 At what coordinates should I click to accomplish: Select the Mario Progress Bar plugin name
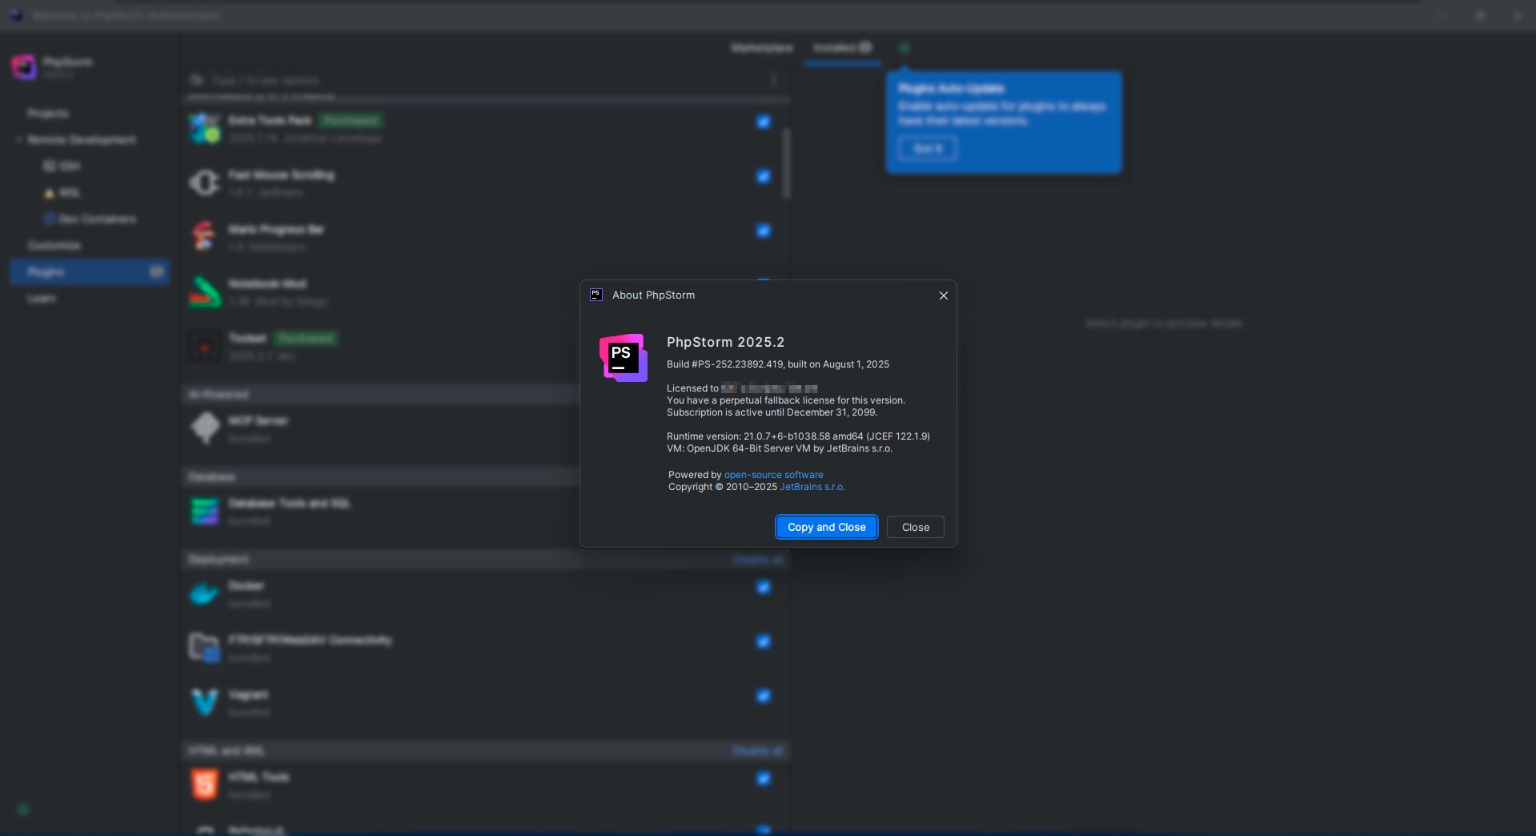tap(276, 229)
